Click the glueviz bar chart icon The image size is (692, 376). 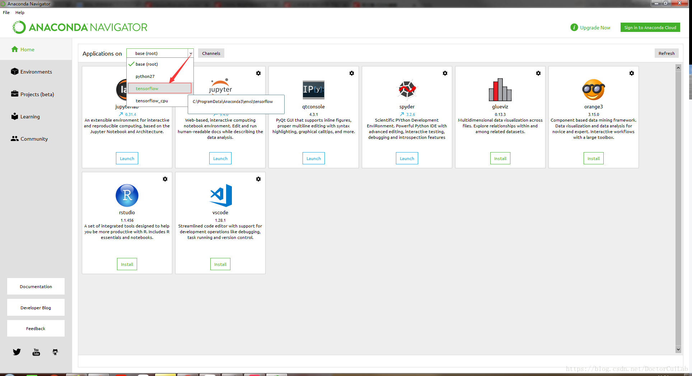[500, 90]
